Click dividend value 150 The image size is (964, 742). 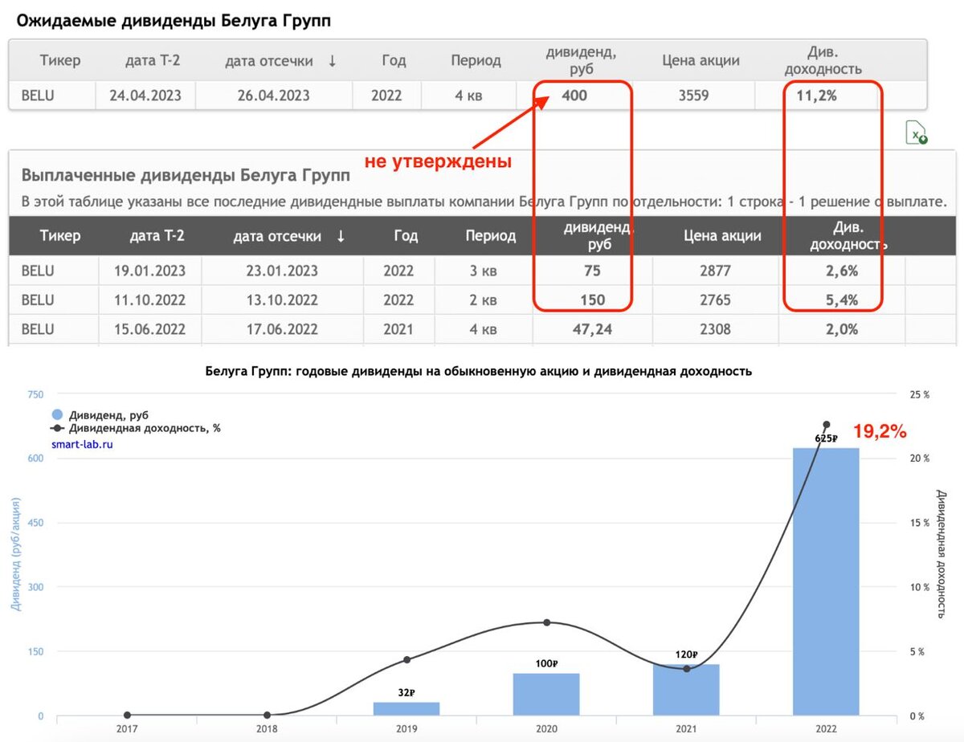(x=592, y=300)
